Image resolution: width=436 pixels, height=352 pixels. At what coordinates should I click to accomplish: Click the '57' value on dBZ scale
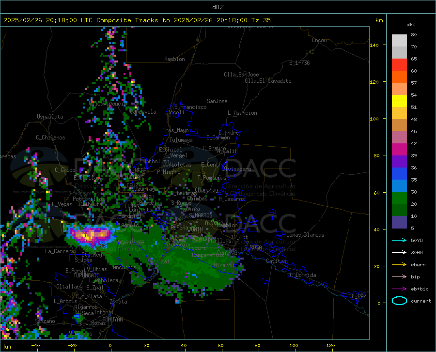click(x=414, y=83)
